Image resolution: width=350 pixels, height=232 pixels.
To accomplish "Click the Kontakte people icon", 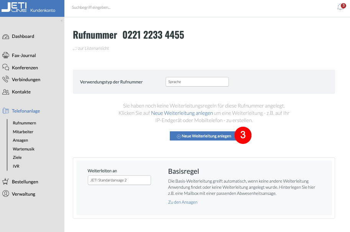I will pyautogui.click(x=5, y=92).
